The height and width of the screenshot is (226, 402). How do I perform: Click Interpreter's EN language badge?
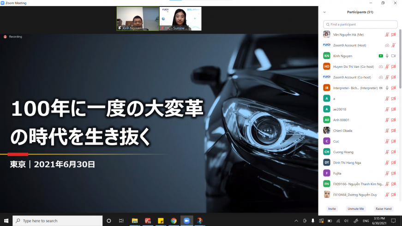(381, 88)
